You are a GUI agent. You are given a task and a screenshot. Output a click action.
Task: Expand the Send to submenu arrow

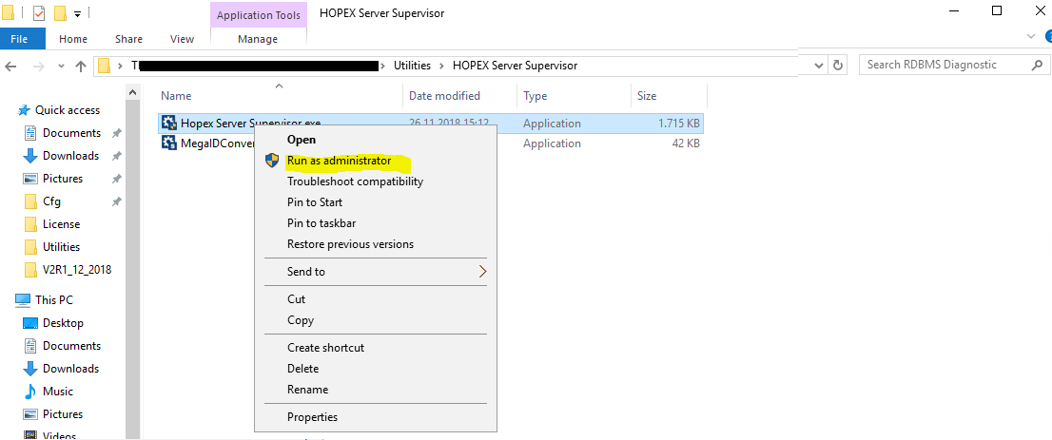pyautogui.click(x=482, y=272)
